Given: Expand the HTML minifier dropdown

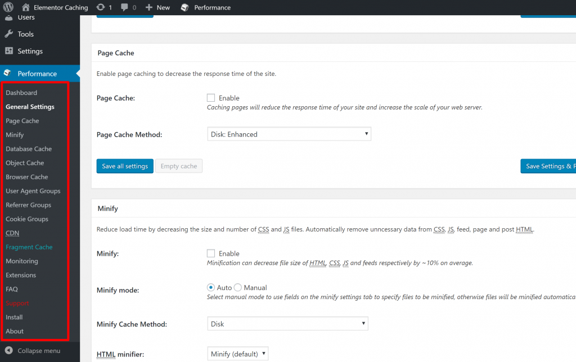Looking at the screenshot, I should click(x=237, y=354).
